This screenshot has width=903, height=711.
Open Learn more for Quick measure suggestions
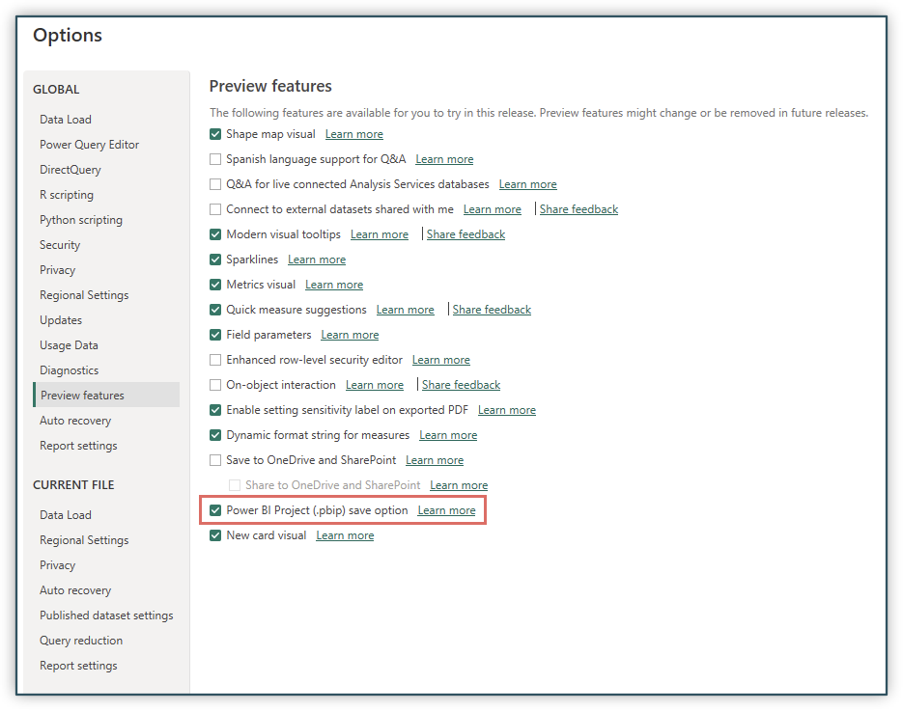[x=406, y=310]
